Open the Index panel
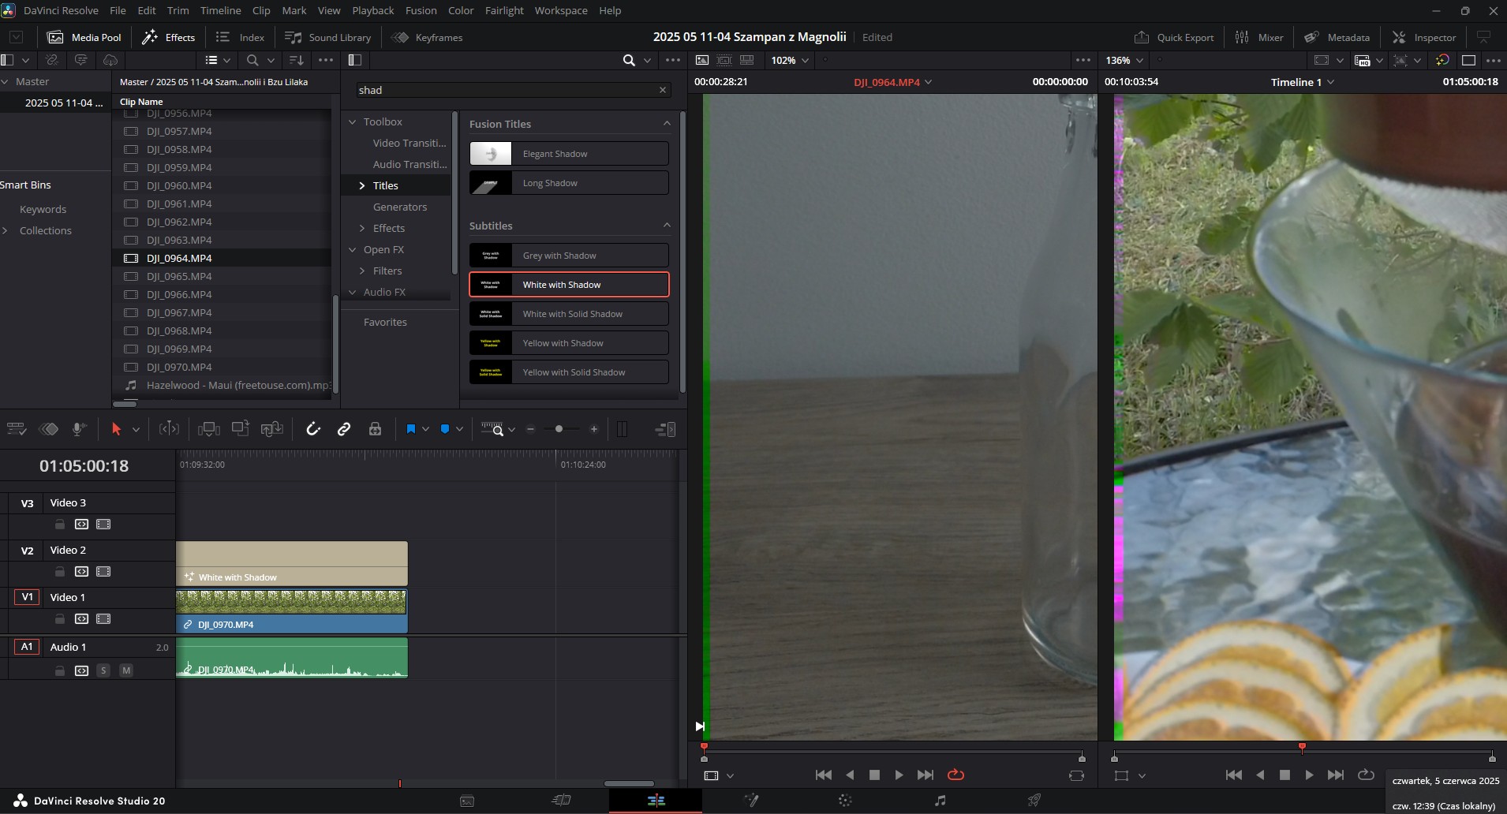The image size is (1507, 814). coord(240,37)
